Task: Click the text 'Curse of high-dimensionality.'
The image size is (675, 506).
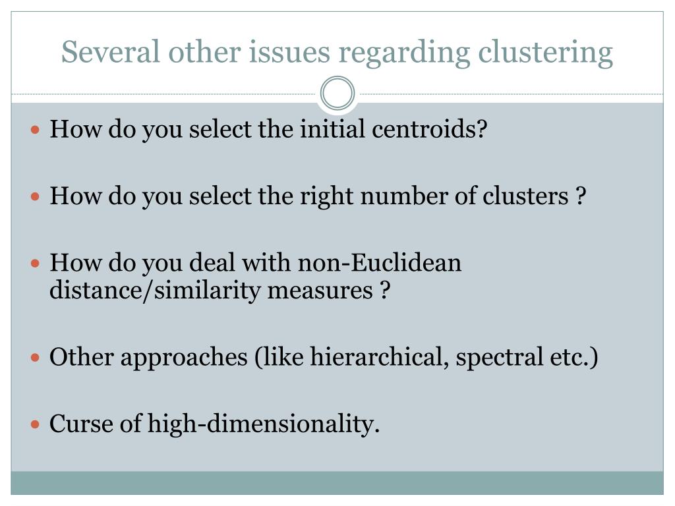Action: point(214,424)
